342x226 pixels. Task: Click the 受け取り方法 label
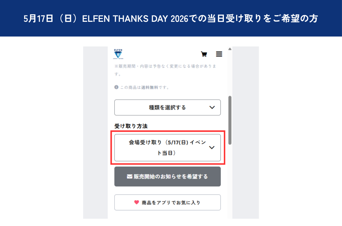point(131,126)
